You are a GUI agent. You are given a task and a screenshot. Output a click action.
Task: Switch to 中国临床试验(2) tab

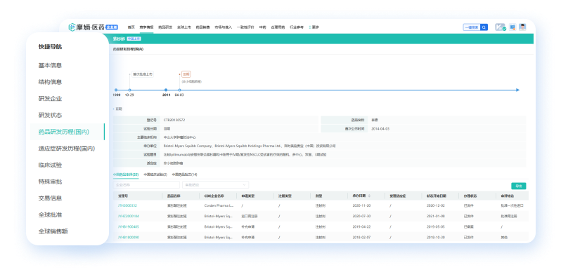click(x=155, y=175)
